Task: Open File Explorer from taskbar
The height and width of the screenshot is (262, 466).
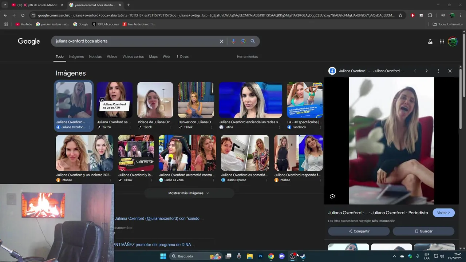Action: pos(250,256)
